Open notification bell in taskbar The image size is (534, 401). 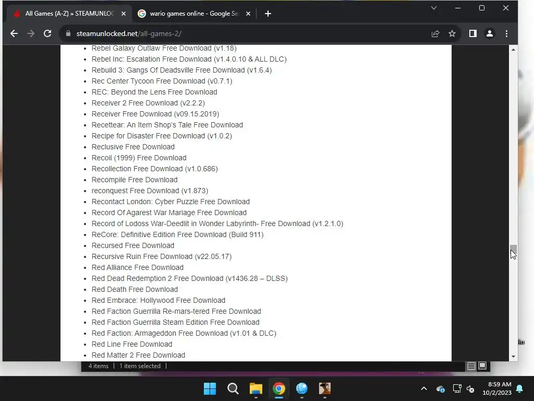click(520, 388)
